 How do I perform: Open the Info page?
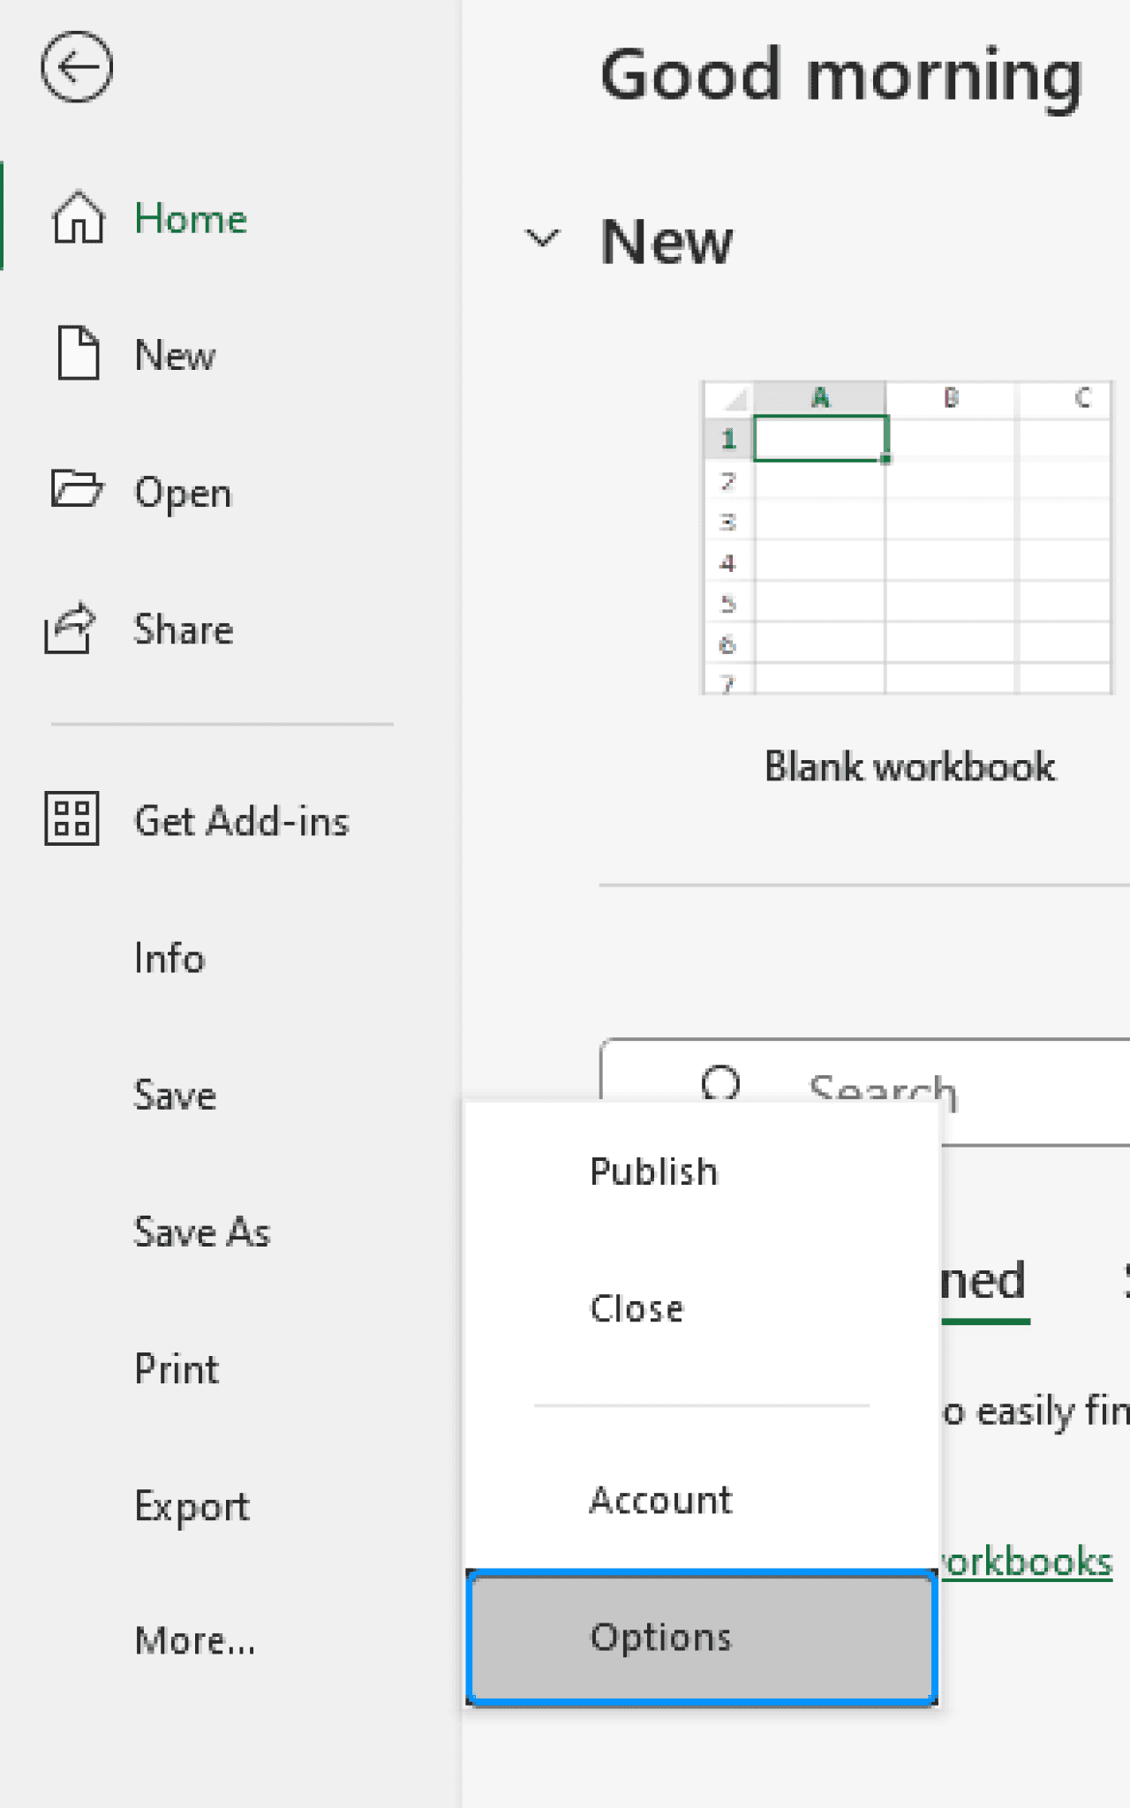pyautogui.click(x=169, y=958)
